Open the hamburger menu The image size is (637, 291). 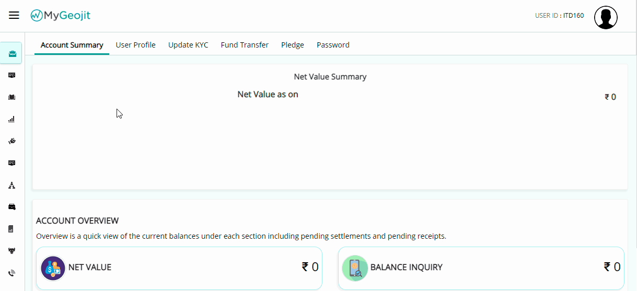(14, 16)
